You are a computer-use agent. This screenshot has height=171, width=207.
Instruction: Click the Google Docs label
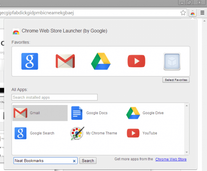(97, 113)
